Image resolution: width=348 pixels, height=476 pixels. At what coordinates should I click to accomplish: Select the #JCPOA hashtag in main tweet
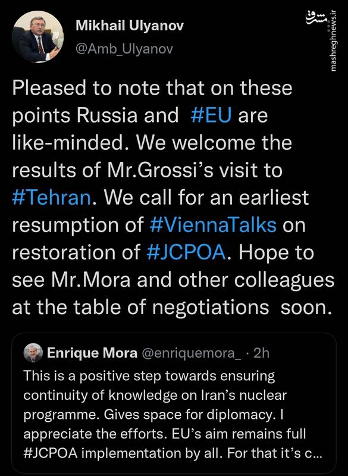click(186, 252)
